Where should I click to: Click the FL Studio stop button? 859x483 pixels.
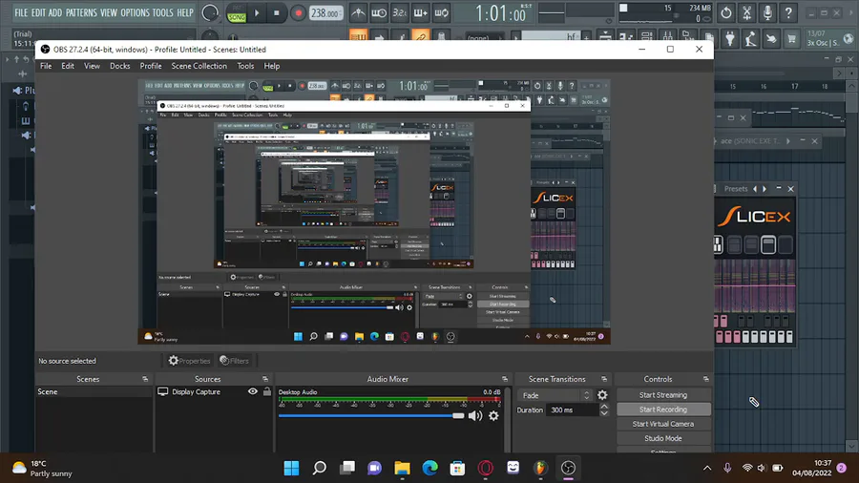[277, 13]
